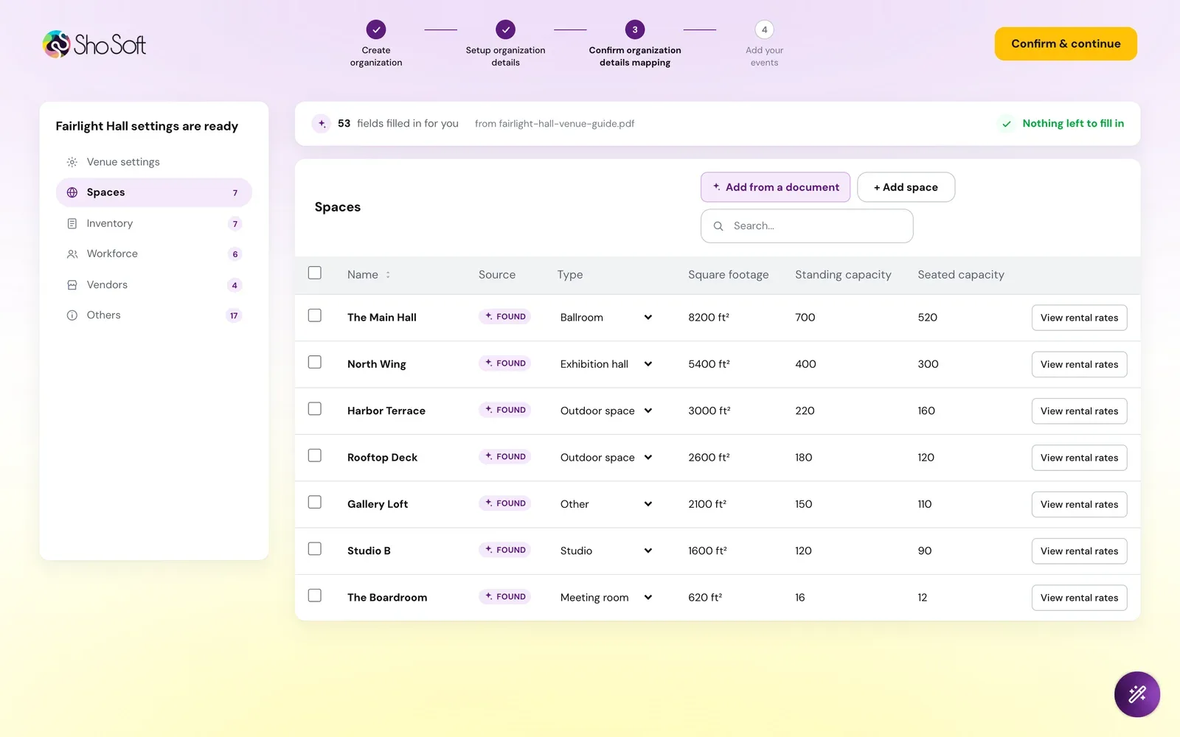Check the box for North Wing
Image resolution: width=1180 pixels, height=737 pixels.
315,363
